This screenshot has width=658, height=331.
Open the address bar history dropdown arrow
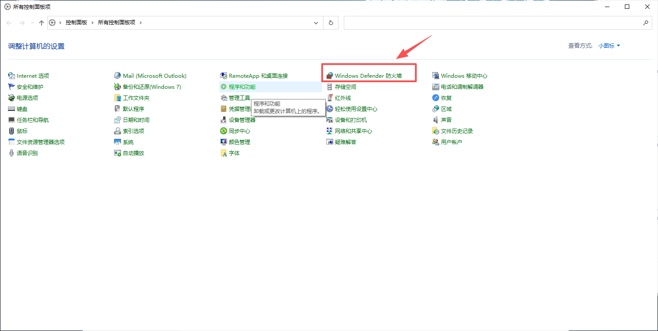(316, 23)
